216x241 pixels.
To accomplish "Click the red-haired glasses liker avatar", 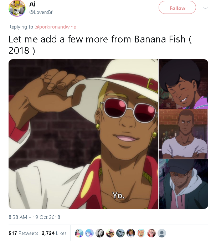I will coord(151,233).
